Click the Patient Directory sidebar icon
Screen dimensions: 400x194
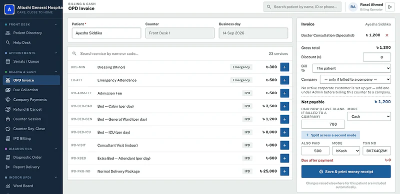(x=8, y=33)
